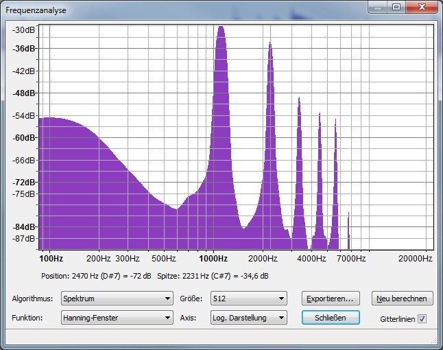Click the Schließen button
This screenshot has width=443, height=350.
pyautogui.click(x=331, y=318)
